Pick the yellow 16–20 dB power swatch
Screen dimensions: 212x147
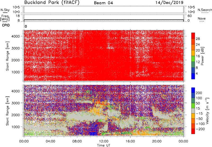coord(193,53)
